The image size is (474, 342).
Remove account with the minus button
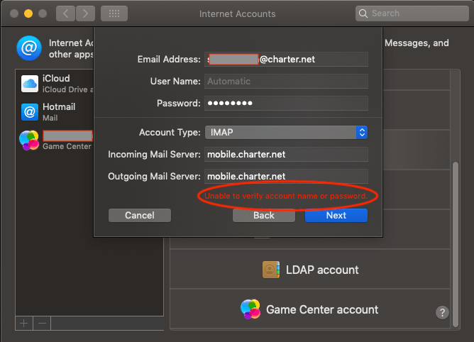coord(42,324)
